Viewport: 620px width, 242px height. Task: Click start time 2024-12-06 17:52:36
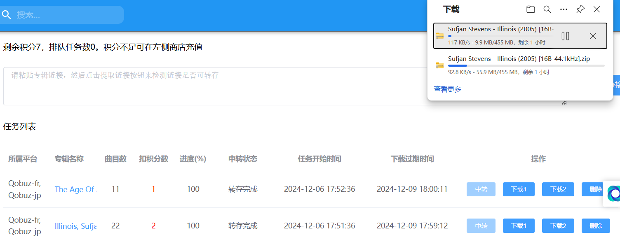319,189
